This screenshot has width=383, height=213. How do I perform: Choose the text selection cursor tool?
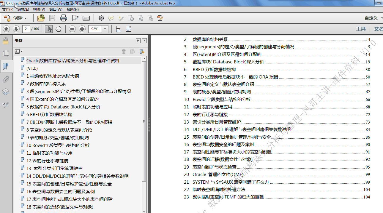pyautogui.click(x=49, y=29)
